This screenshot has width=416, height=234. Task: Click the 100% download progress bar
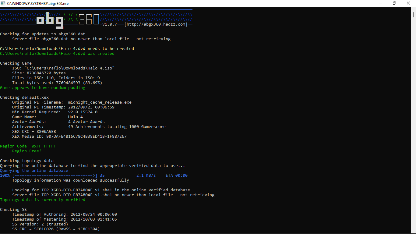[55, 175]
